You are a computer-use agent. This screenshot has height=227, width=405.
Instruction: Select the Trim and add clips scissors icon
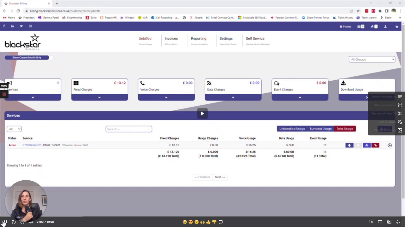pyautogui.click(x=400, y=113)
